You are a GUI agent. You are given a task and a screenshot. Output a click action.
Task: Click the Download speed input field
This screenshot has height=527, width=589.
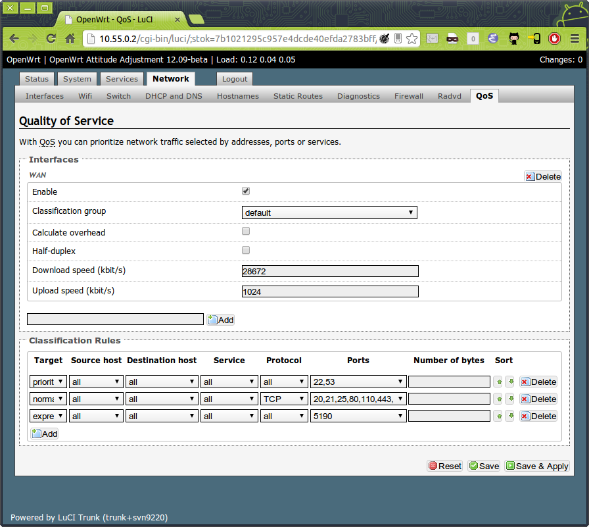tap(330, 271)
